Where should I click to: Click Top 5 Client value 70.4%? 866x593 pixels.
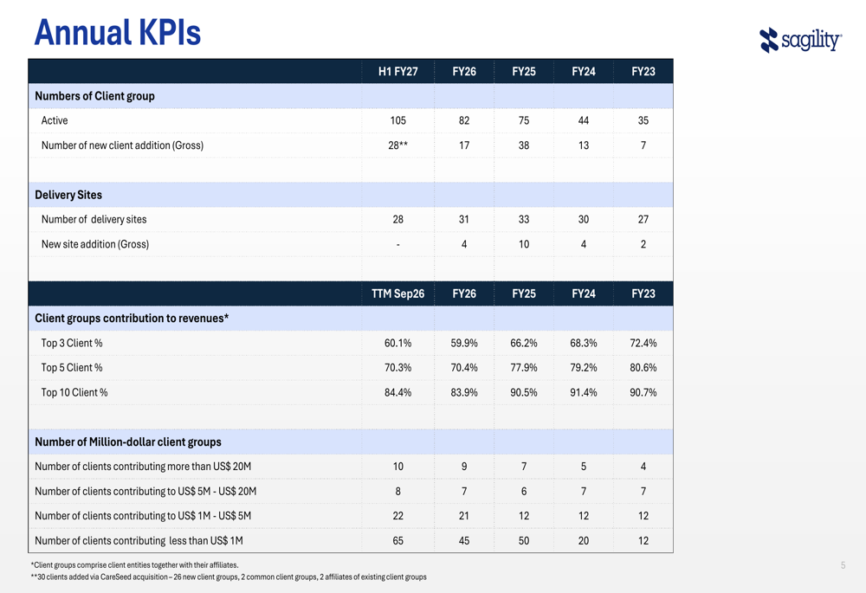pyautogui.click(x=464, y=368)
